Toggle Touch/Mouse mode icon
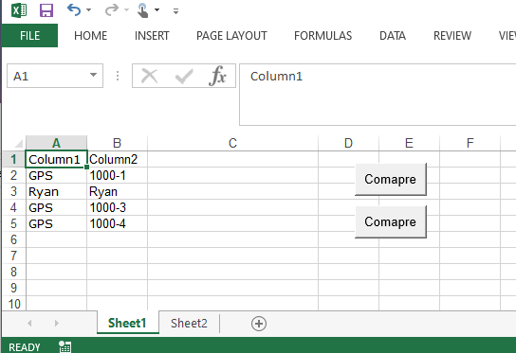Viewport: 516px width, 353px height. click(143, 10)
